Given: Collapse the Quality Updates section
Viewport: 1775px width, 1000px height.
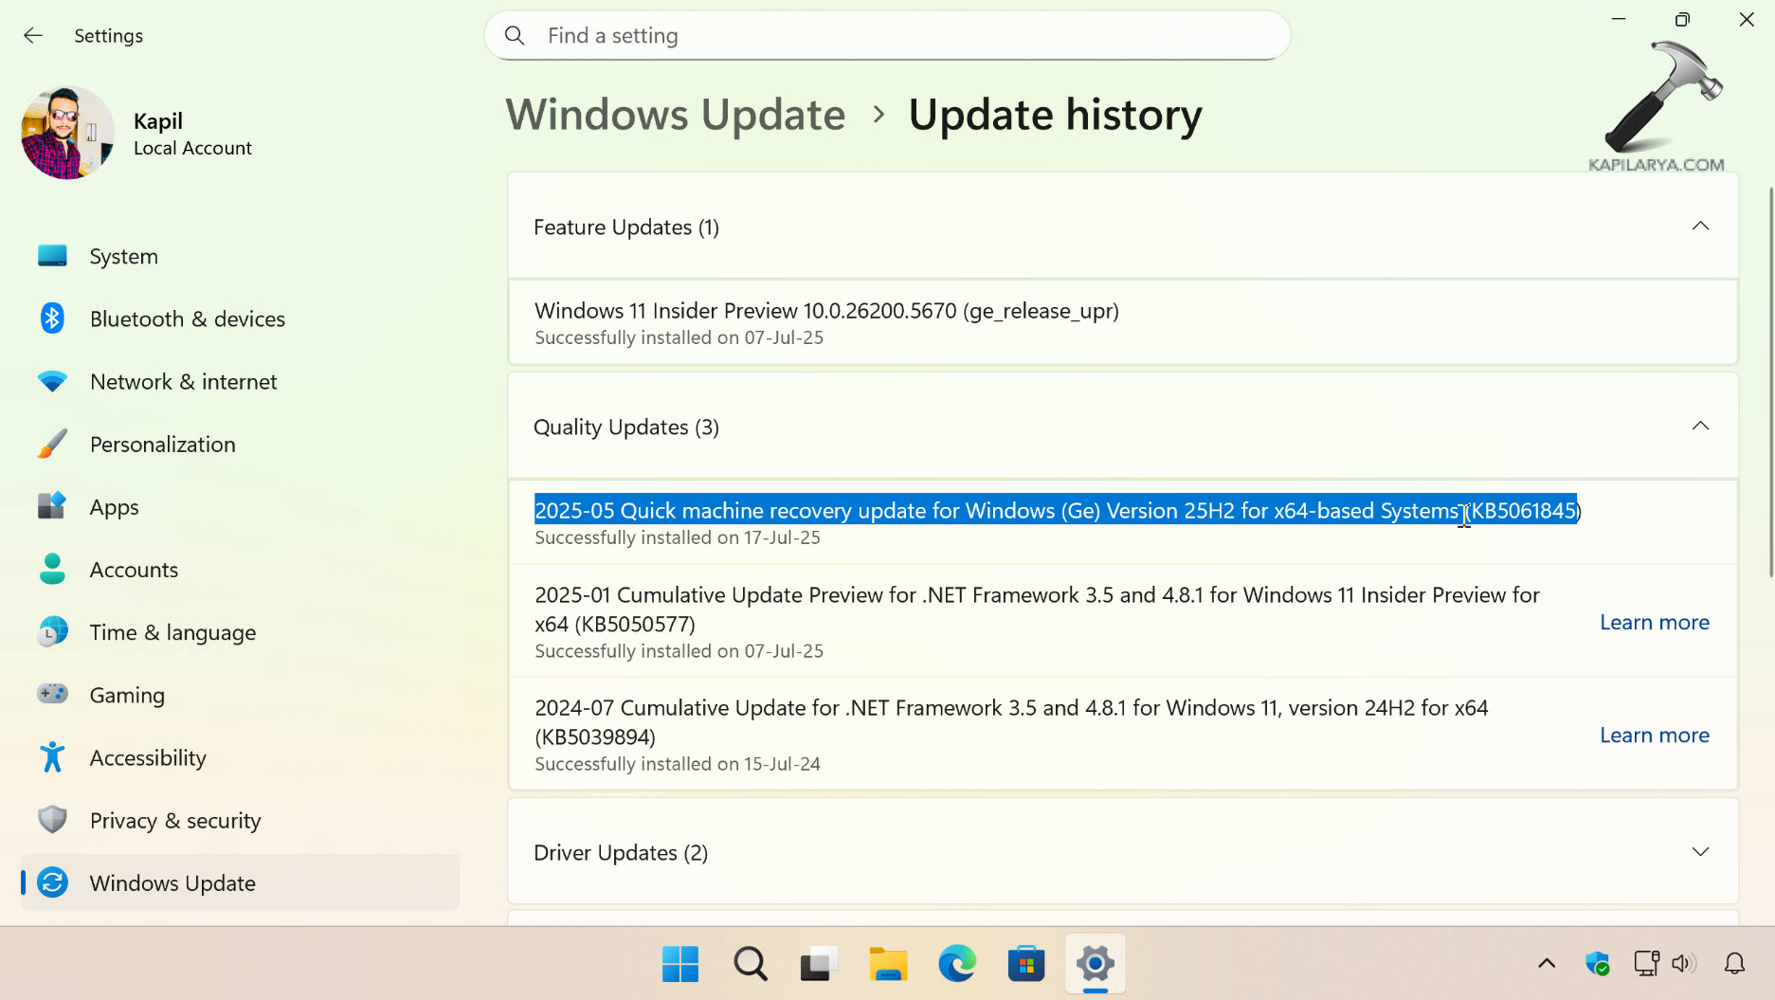Looking at the screenshot, I should click(1700, 427).
